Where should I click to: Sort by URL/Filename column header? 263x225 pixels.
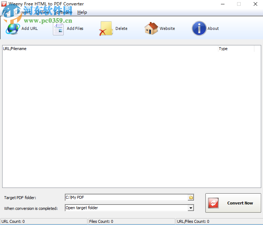click(x=110, y=49)
